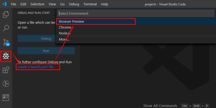Click the 'To futher configure Debug and Run' text

pyautogui.click(x=45, y=62)
